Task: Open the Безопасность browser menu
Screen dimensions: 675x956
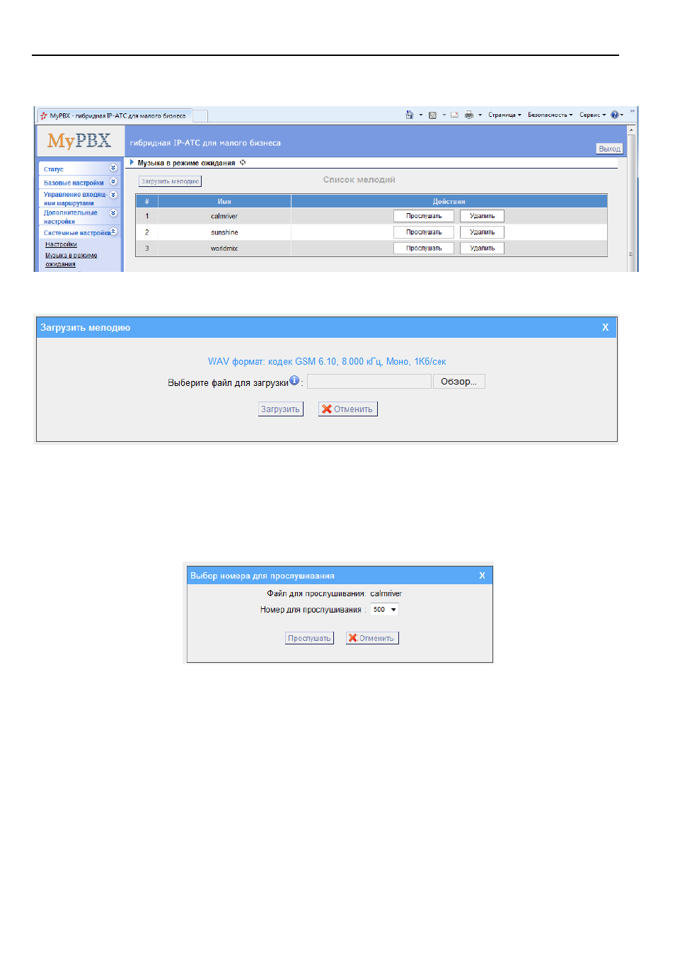Action: pyautogui.click(x=550, y=115)
